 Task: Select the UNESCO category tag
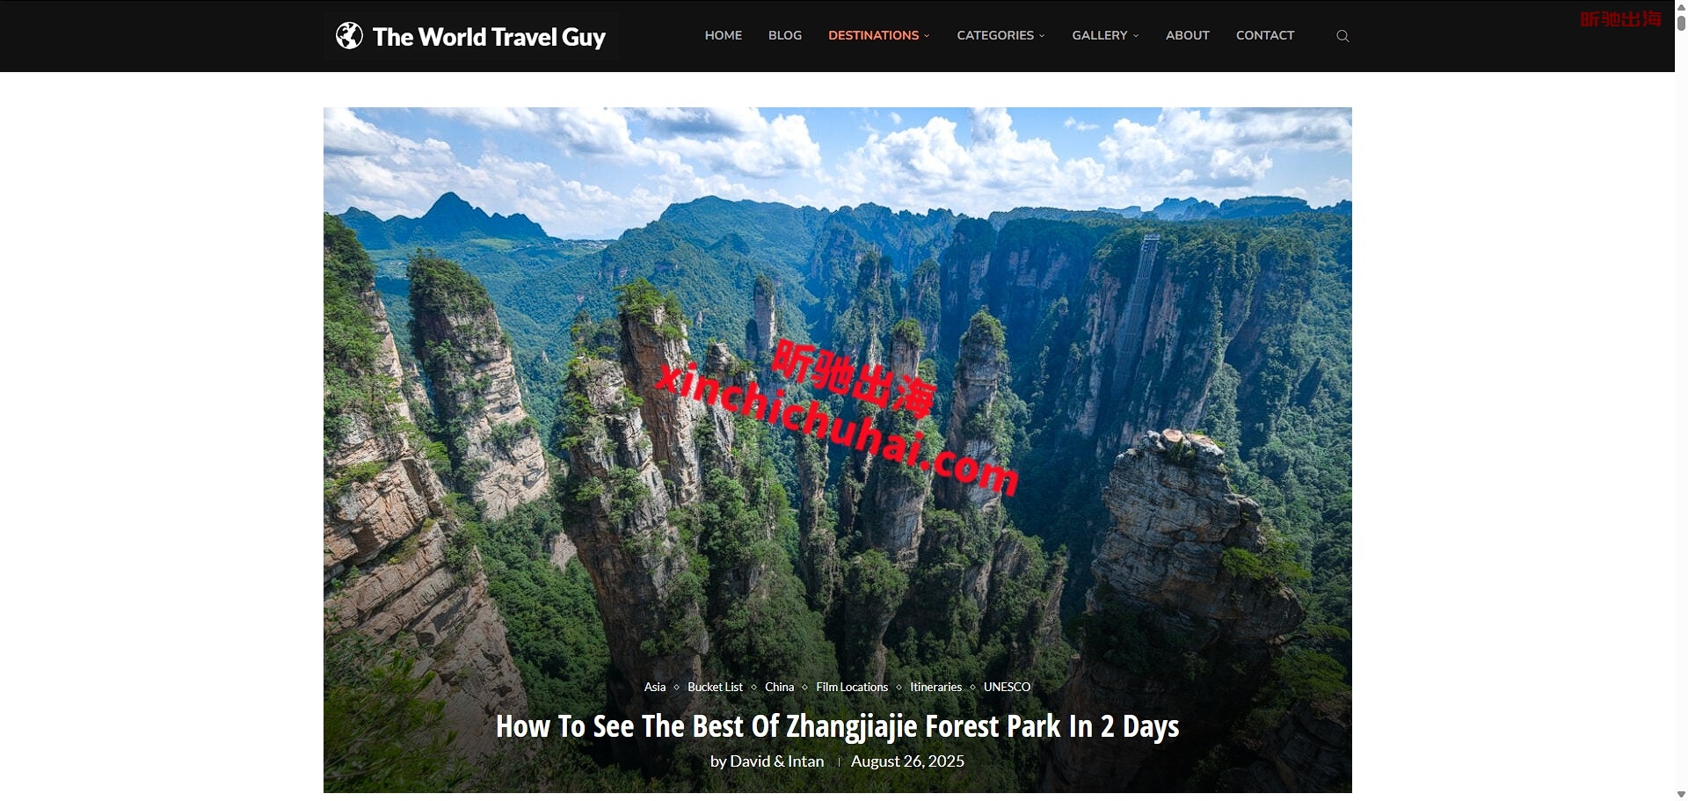point(1007,687)
